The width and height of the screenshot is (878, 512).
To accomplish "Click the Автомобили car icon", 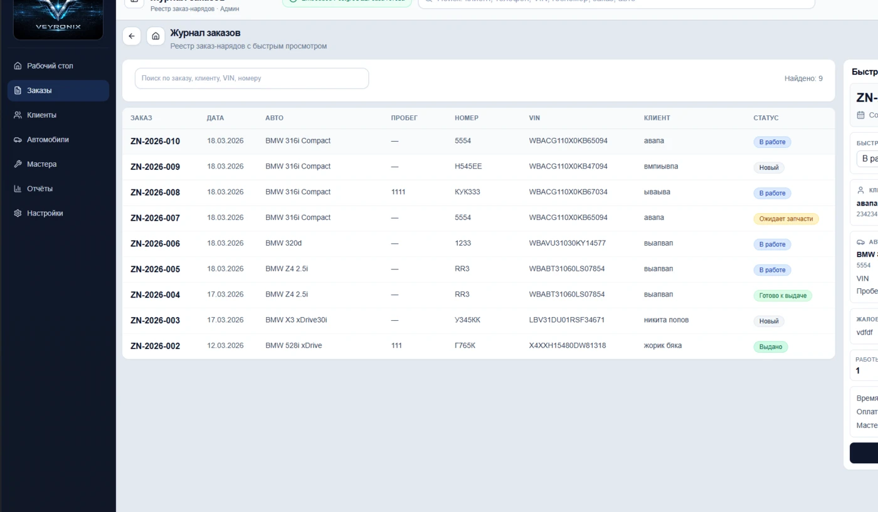I will [x=18, y=140].
